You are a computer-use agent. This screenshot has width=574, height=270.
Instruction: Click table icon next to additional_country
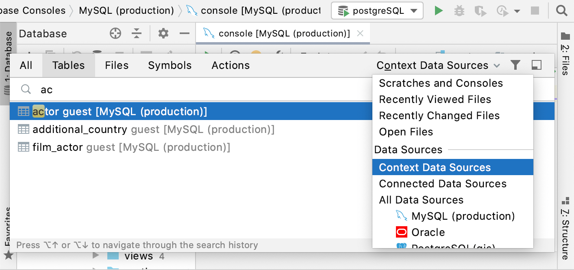[x=24, y=129]
